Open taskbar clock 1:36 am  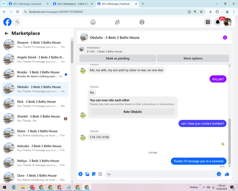[222, 187]
